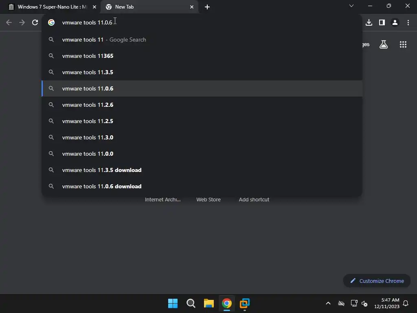Open the network status tray icon
This screenshot has width=417, height=313.
[x=354, y=303]
